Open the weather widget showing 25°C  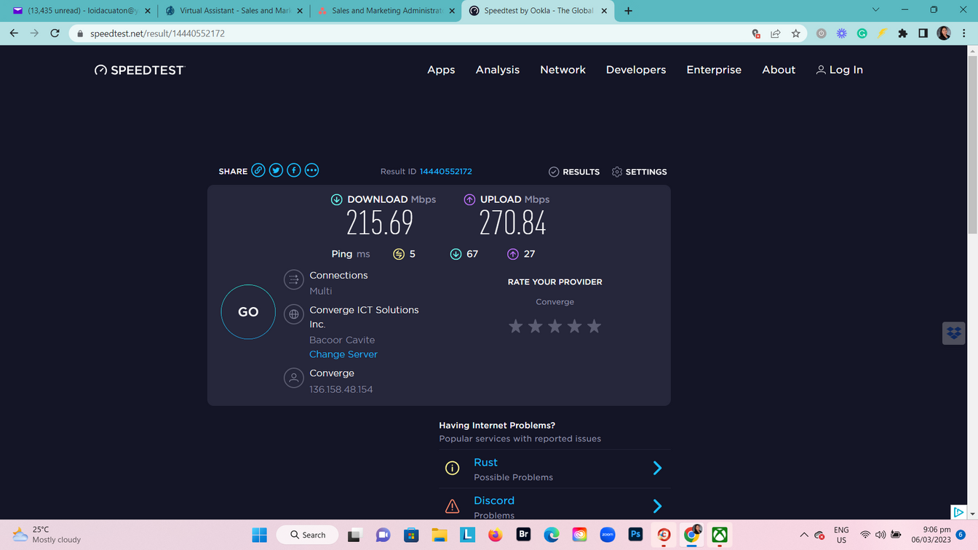pyautogui.click(x=47, y=535)
